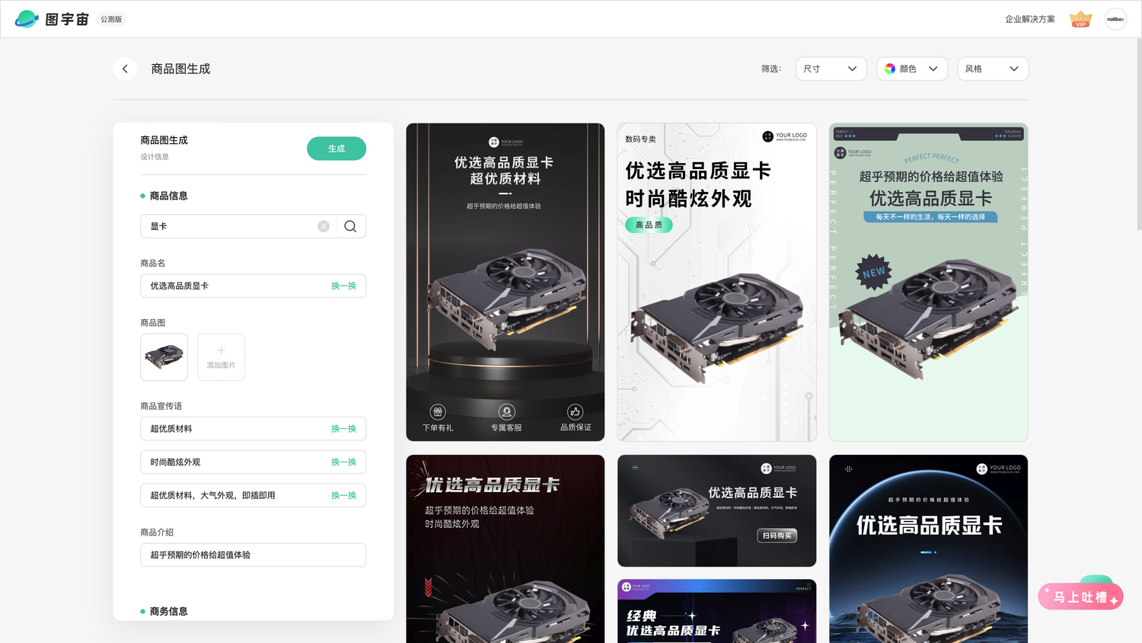
Task: Click the 商务信息 section heading
Action: [x=168, y=611]
